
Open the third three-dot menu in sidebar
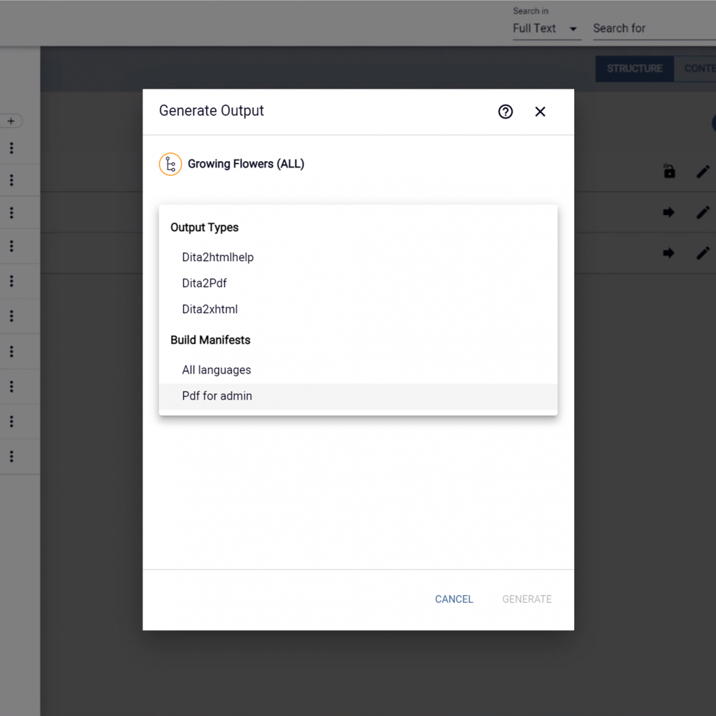11,213
